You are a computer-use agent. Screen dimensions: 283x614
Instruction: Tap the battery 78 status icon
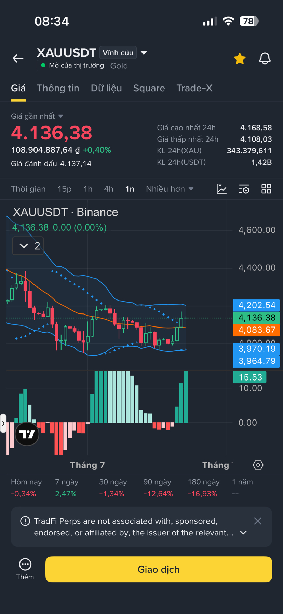tap(250, 21)
